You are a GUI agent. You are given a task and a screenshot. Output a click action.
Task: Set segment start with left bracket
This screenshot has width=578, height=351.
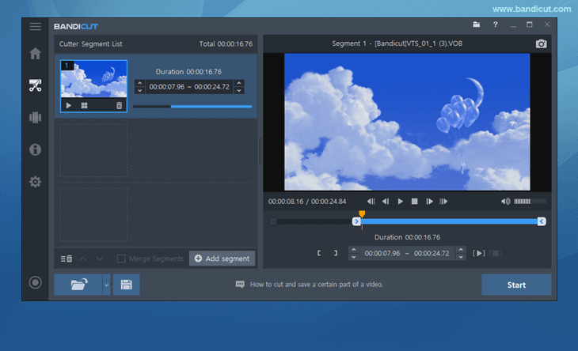tap(319, 253)
